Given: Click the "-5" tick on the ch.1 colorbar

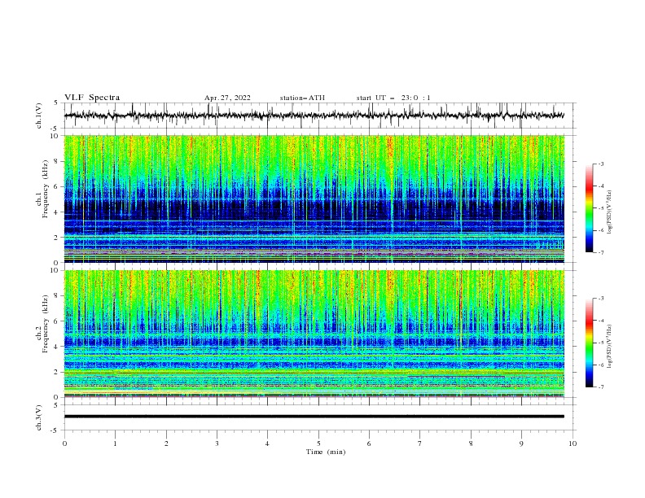Looking at the screenshot, I should pos(601,208).
